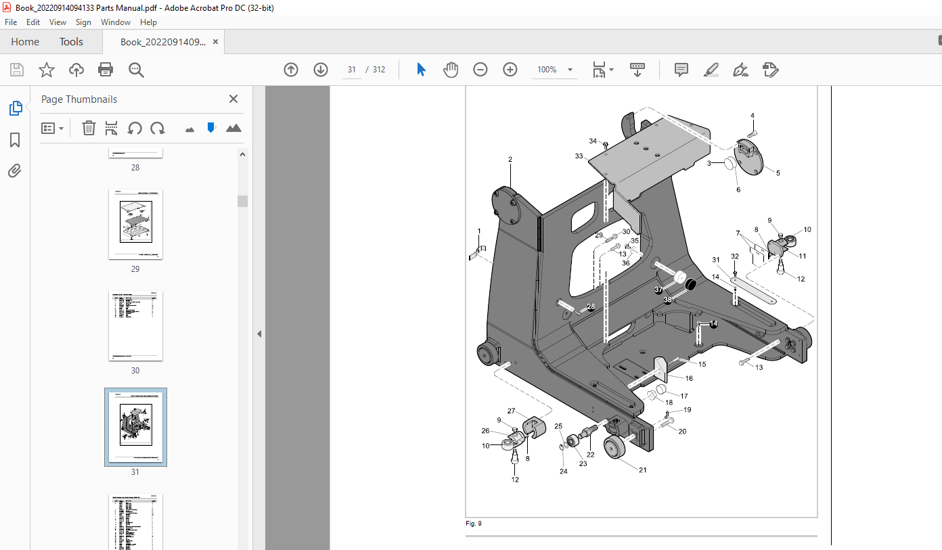Close the Book_2022091409 document tab
This screenshot has width=942, height=550.
216,42
